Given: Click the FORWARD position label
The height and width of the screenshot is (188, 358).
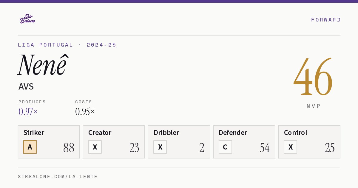Looking at the screenshot, I should 326,20.
